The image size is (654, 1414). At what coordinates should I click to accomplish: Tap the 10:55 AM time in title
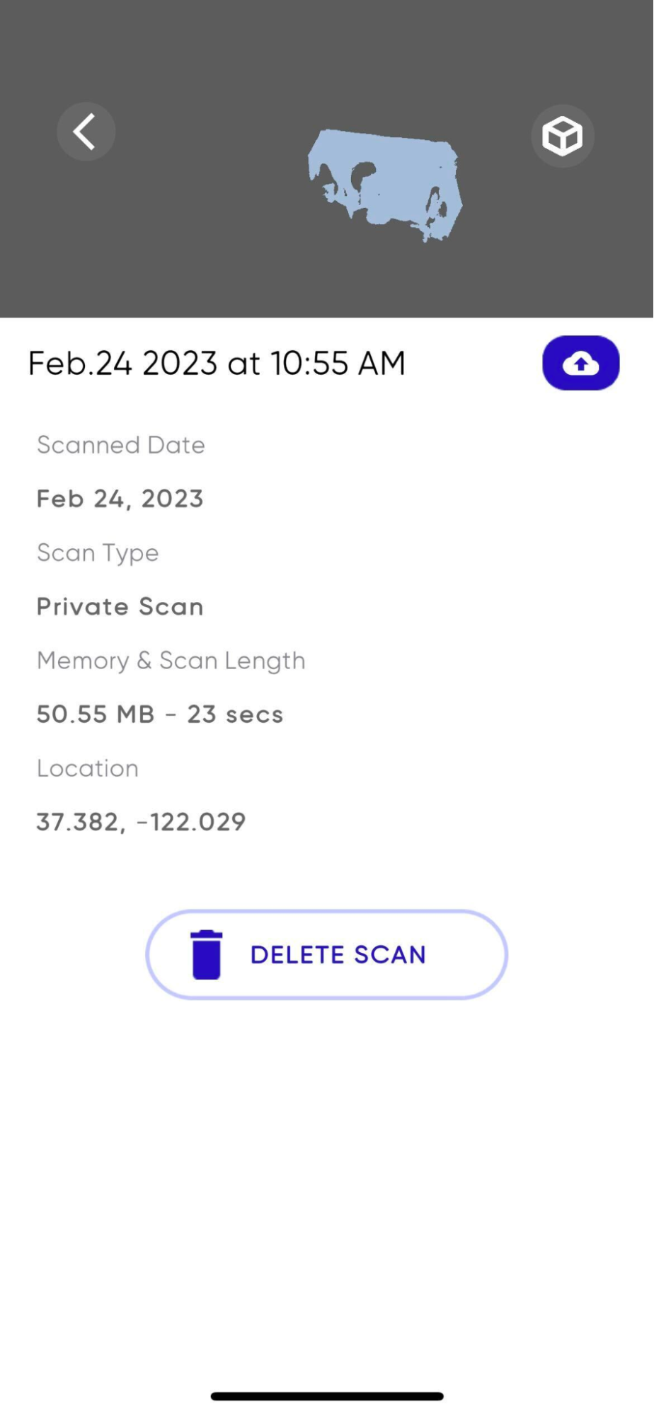[338, 364]
